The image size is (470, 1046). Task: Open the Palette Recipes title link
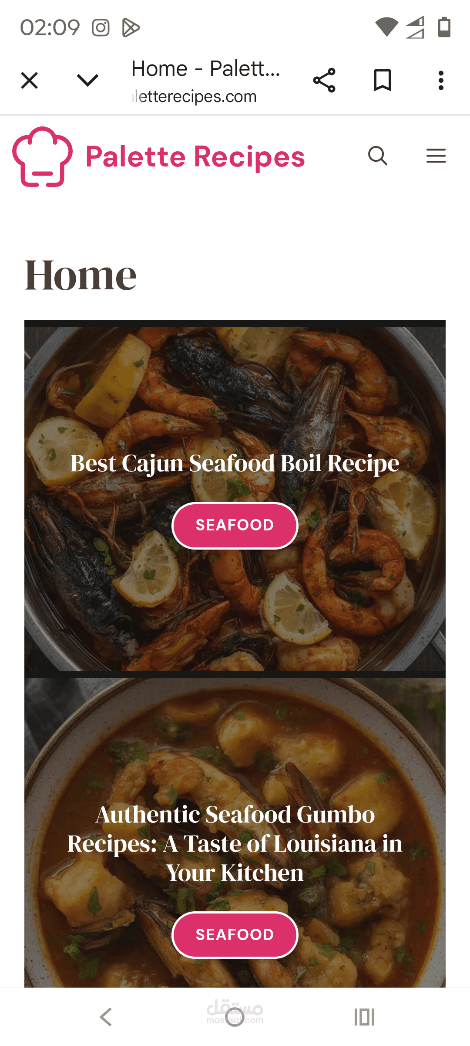[x=195, y=156]
